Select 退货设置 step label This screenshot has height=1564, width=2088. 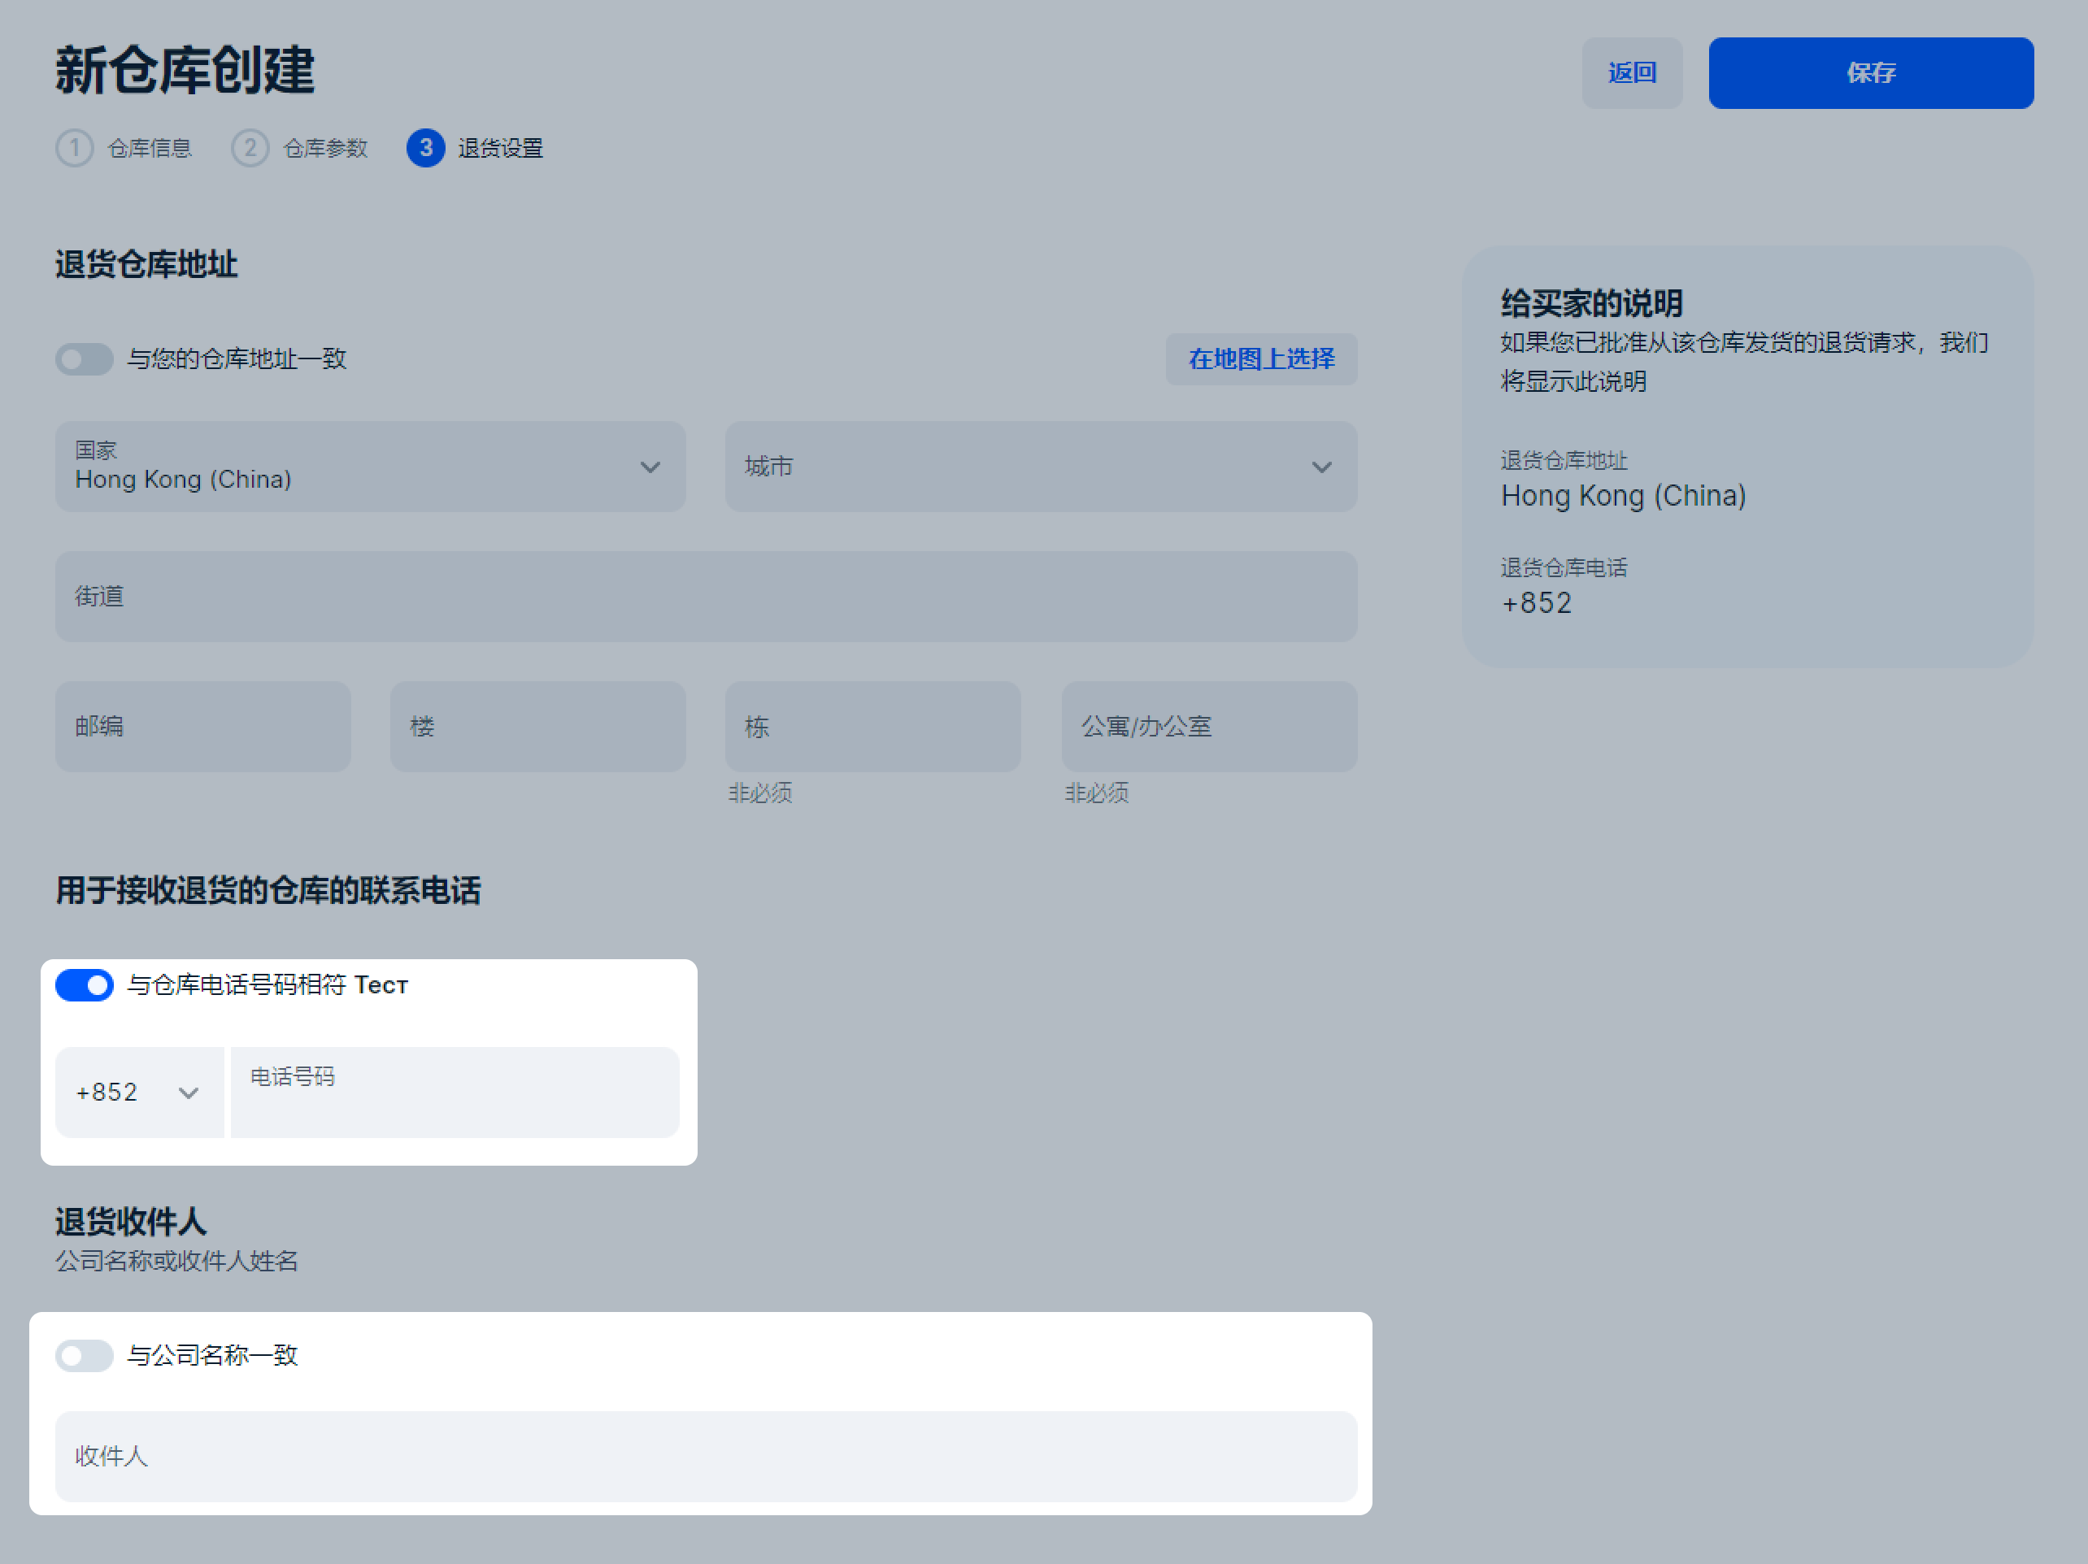tap(500, 148)
